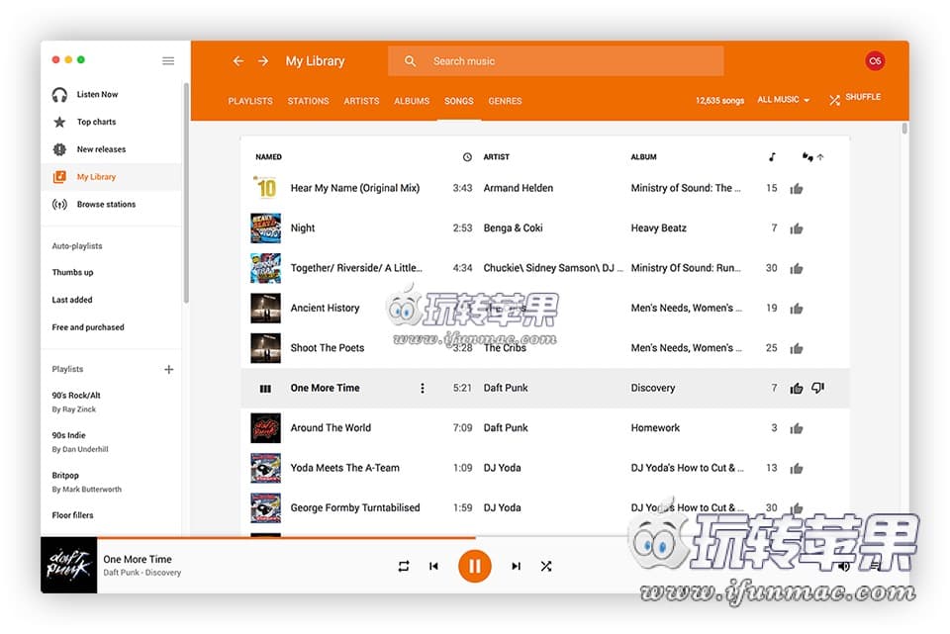Open the Free and purchased auto-playlist
Viewport: 950px width, 634px height.
[88, 327]
